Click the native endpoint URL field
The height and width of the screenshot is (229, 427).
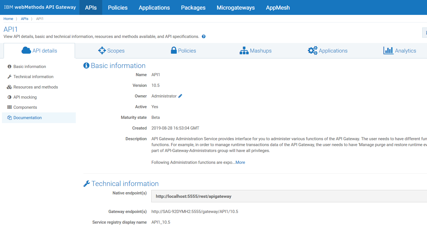pos(289,196)
